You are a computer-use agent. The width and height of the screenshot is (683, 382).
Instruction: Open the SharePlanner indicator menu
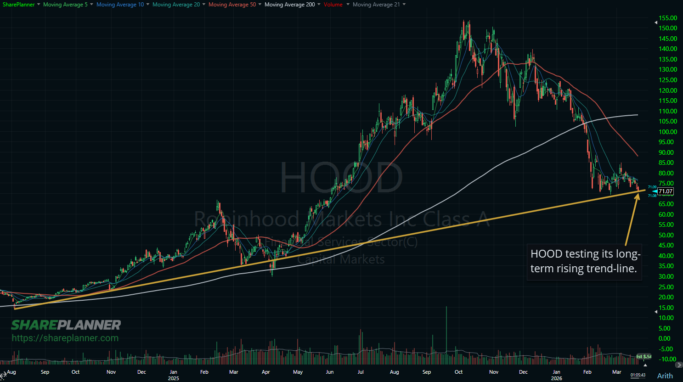coord(18,4)
